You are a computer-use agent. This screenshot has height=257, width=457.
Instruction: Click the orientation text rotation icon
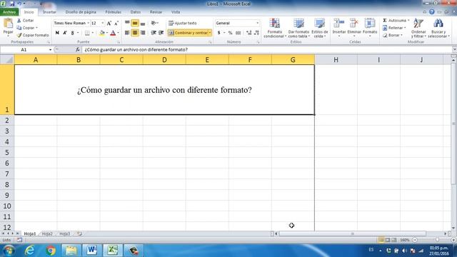[154, 23]
